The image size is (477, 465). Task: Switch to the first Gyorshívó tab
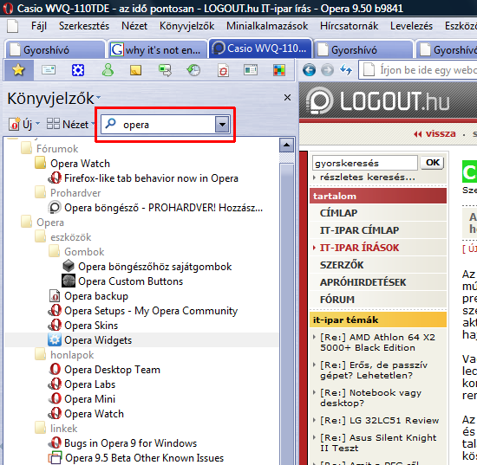(x=55, y=49)
